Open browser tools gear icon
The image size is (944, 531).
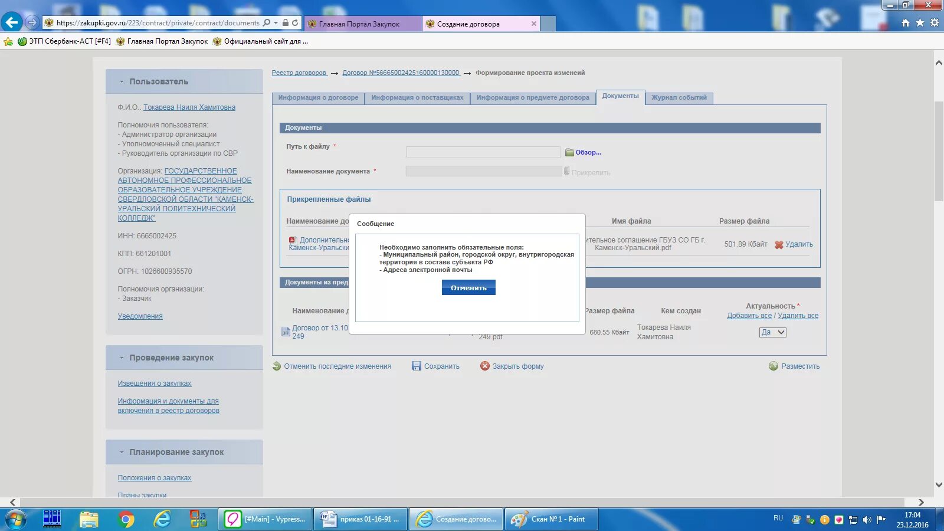click(x=935, y=22)
